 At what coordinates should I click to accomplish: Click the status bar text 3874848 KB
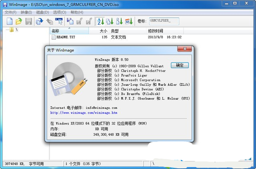pos(14,164)
